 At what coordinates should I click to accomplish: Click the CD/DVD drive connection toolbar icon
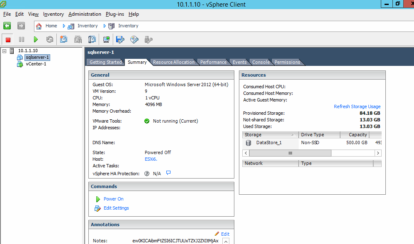coord(134,40)
